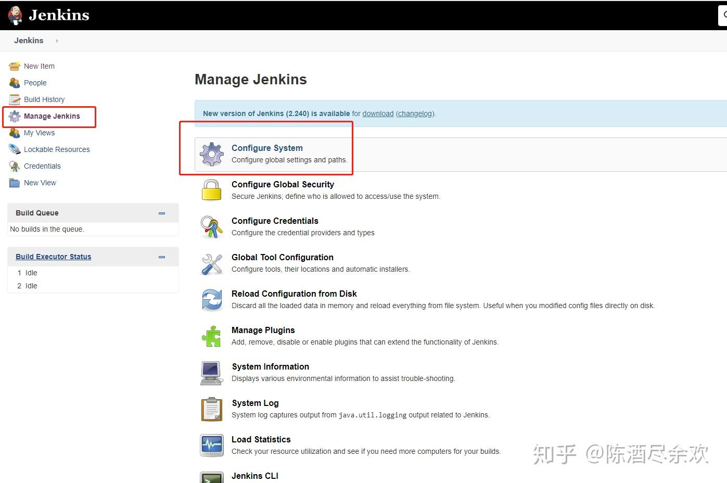Click the Global Tool Configuration wrench icon
Viewport: 727px width, 483px height.
pos(212,264)
